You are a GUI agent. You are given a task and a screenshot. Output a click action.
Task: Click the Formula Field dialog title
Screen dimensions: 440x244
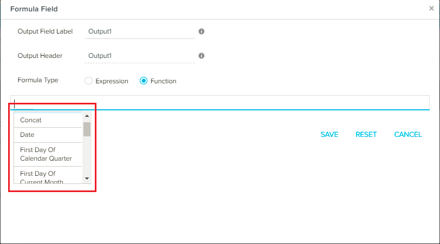click(34, 9)
